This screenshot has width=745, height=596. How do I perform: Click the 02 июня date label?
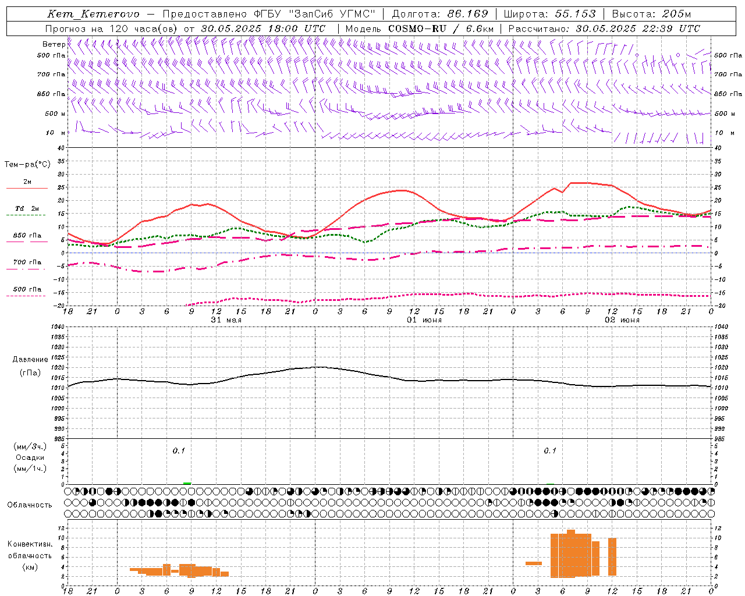[x=622, y=320]
